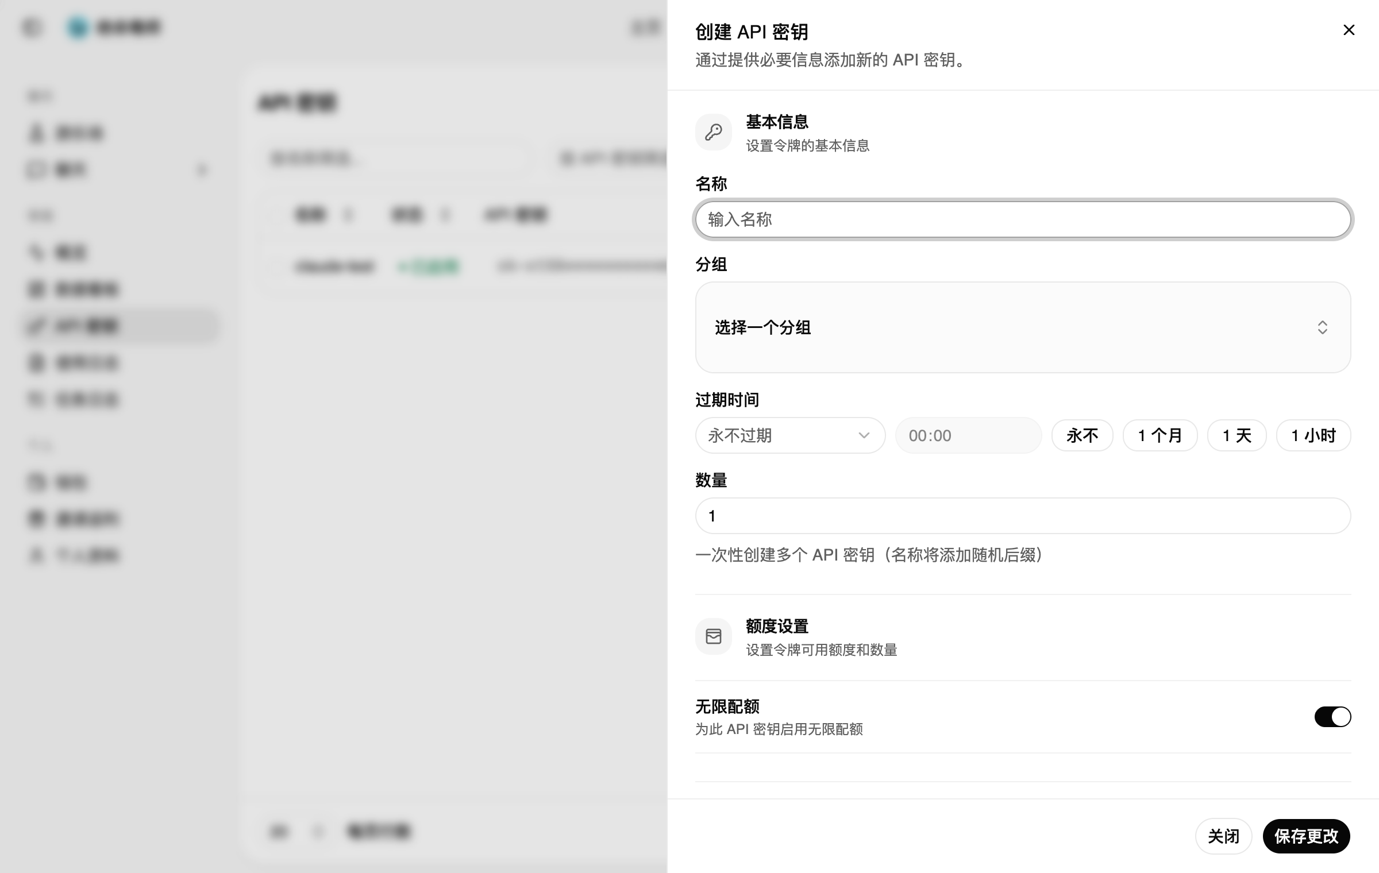Viewport: 1379px width, 873px height.
Task: Click the 00:00 time field
Action: pos(968,435)
